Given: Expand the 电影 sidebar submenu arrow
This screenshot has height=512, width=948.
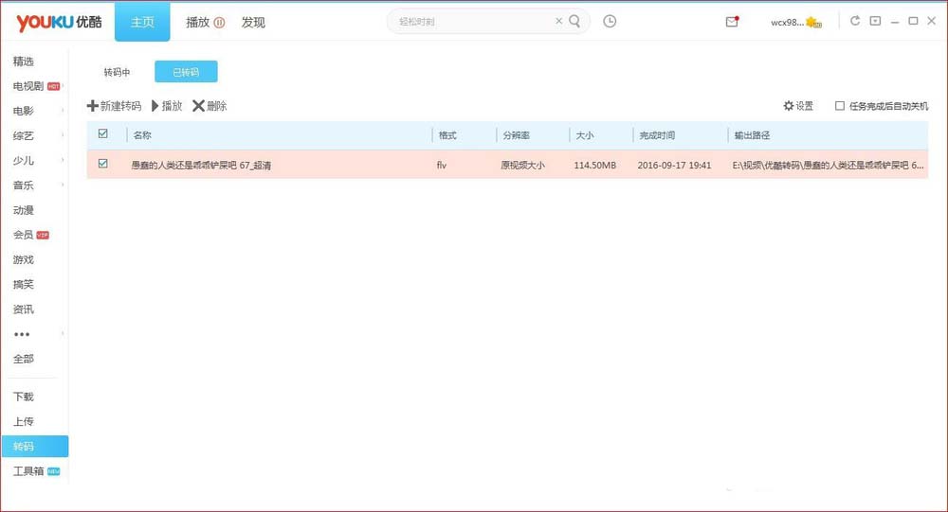Looking at the screenshot, I should click(63, 111).
